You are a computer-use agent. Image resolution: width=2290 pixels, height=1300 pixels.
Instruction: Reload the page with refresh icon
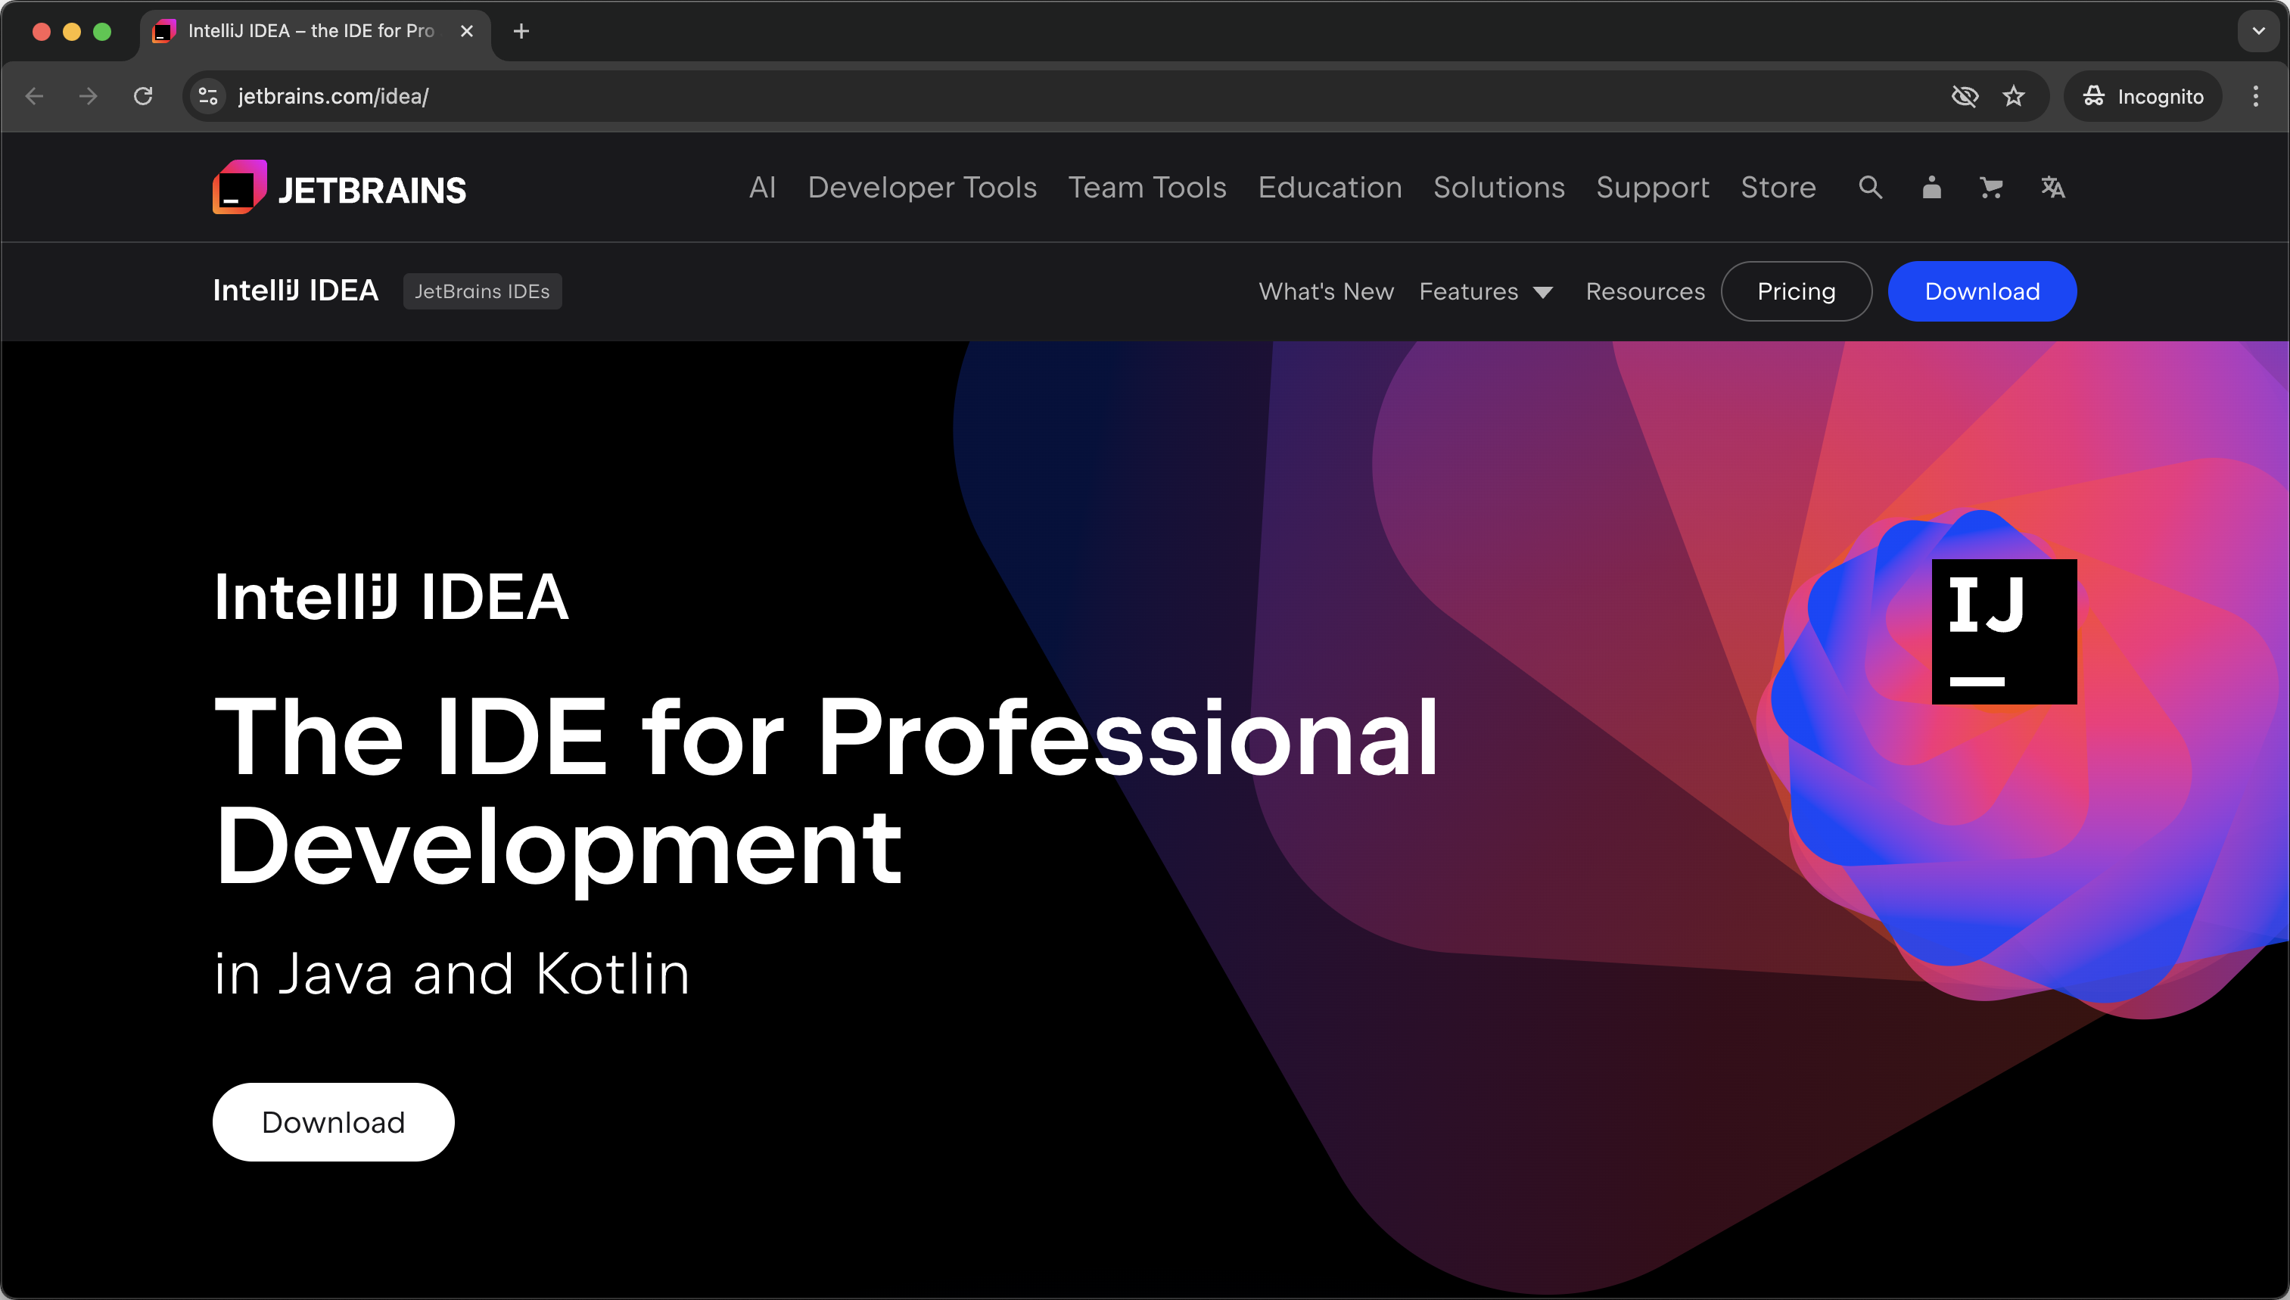tap(143, 95)
